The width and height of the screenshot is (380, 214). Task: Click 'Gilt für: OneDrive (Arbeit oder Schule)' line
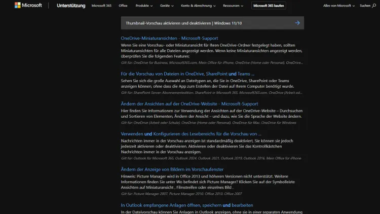point(209,123)
